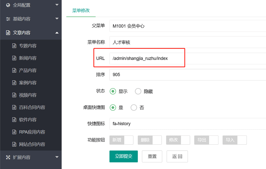This screenshot has height=169, width=266.
Task: Click the sliders icon beside 基础内容
Action: pyautogui.click(x=8, y=19)
